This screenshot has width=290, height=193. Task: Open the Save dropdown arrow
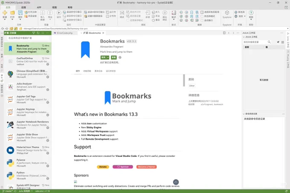20,20
